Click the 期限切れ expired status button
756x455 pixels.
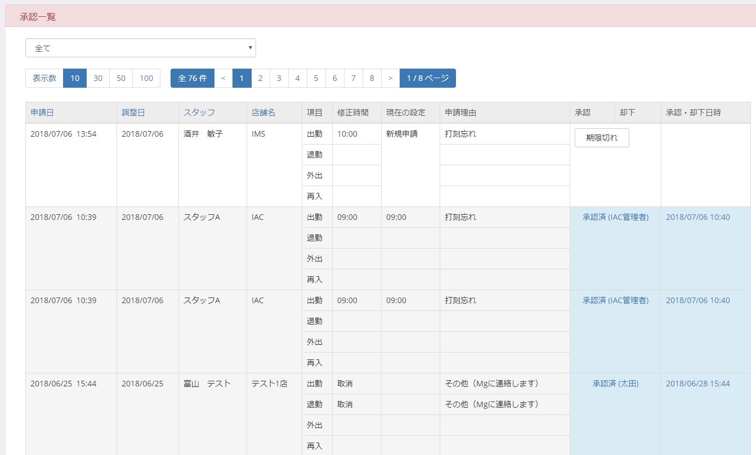tap(601, 137)
